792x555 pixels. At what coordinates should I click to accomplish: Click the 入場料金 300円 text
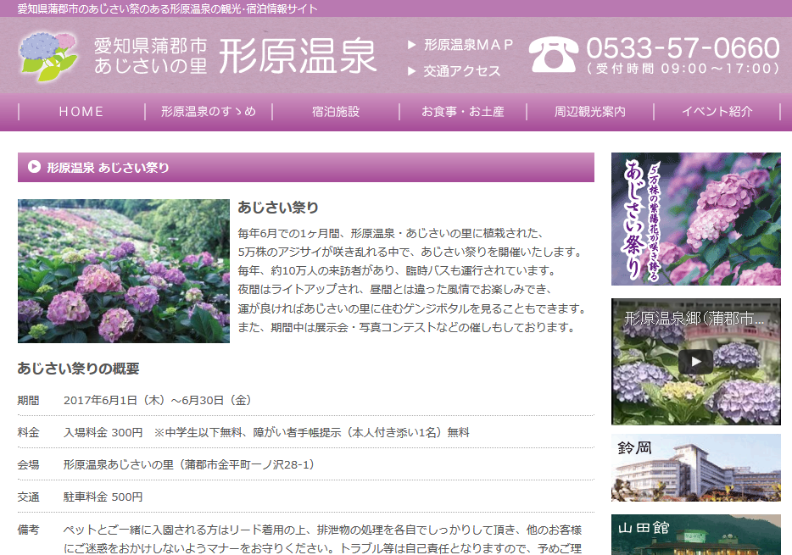(103, 432)
